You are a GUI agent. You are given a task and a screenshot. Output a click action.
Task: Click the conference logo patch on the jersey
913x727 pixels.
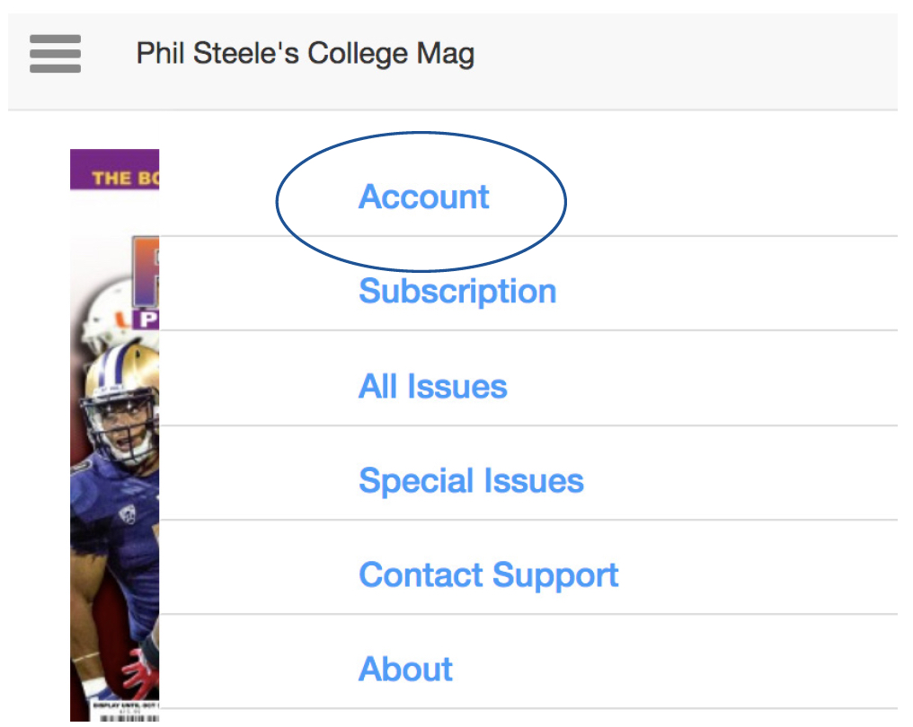(127, 515)
